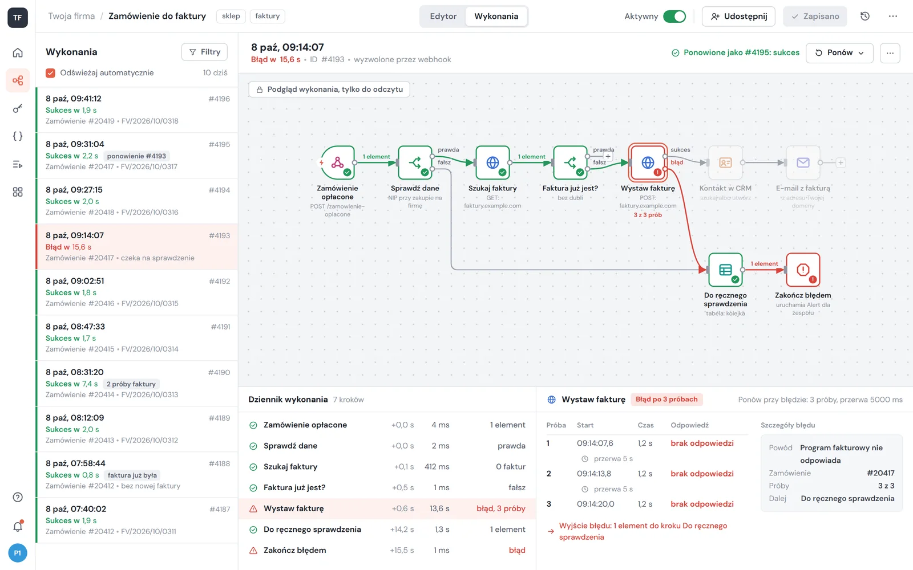Select the Faktura już jest? node

point(570,162)
